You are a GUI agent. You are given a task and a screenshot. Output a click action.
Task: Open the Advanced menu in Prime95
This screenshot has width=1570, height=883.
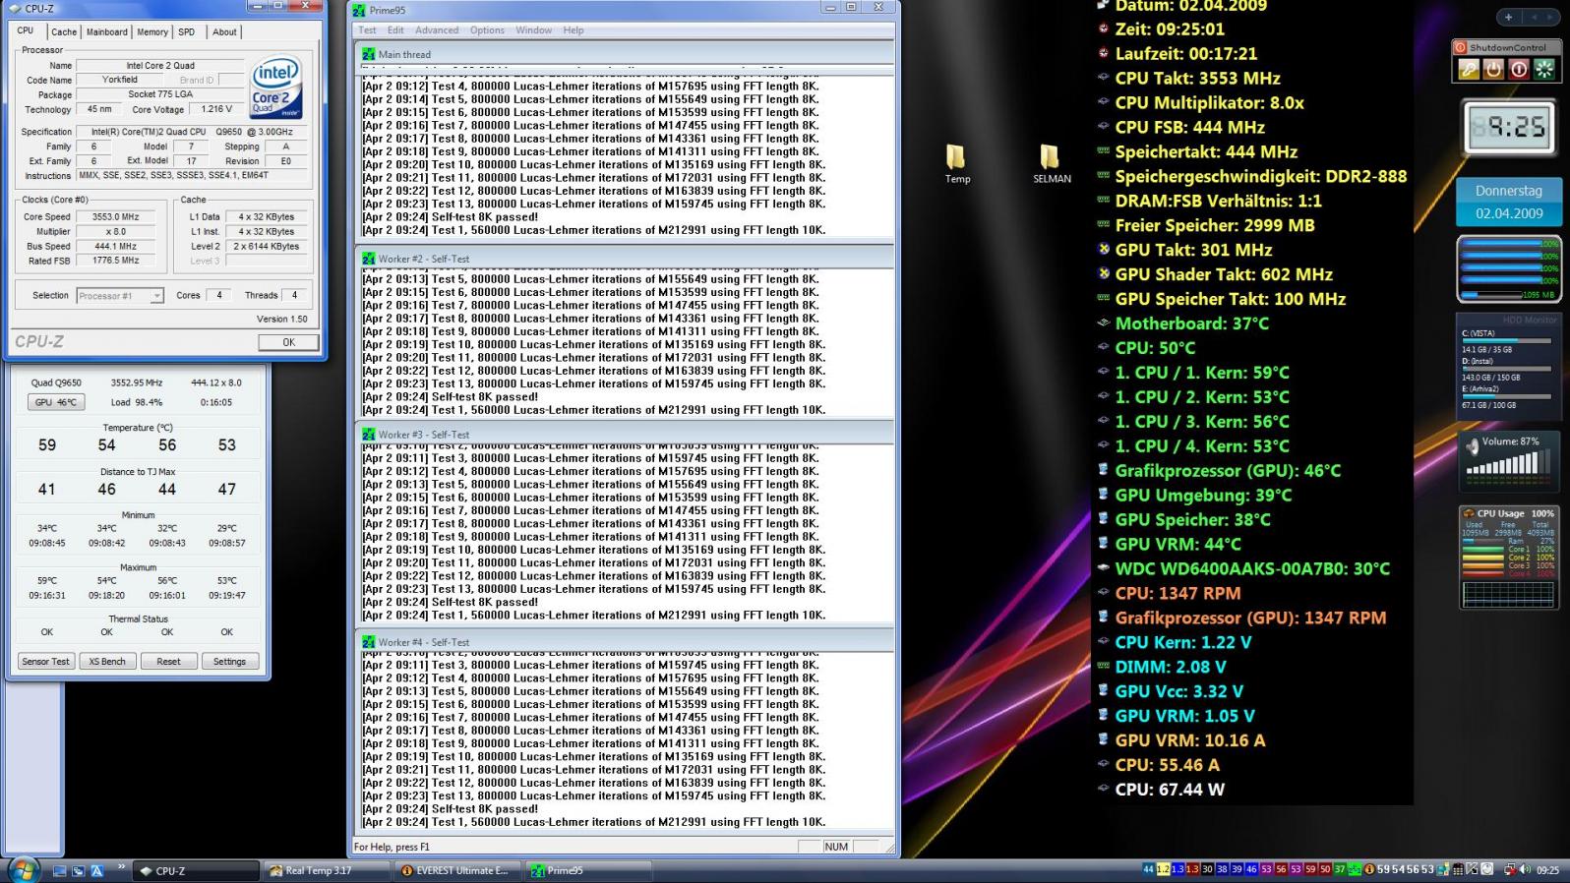tap(437, 30)
